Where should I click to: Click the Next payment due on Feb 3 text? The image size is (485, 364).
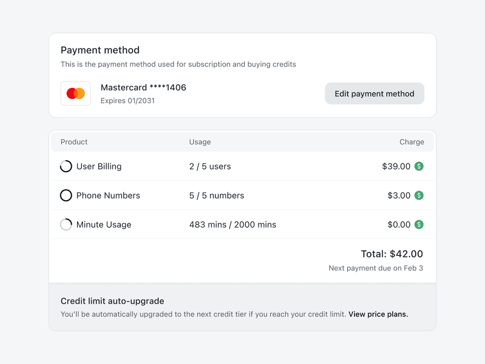375,268
